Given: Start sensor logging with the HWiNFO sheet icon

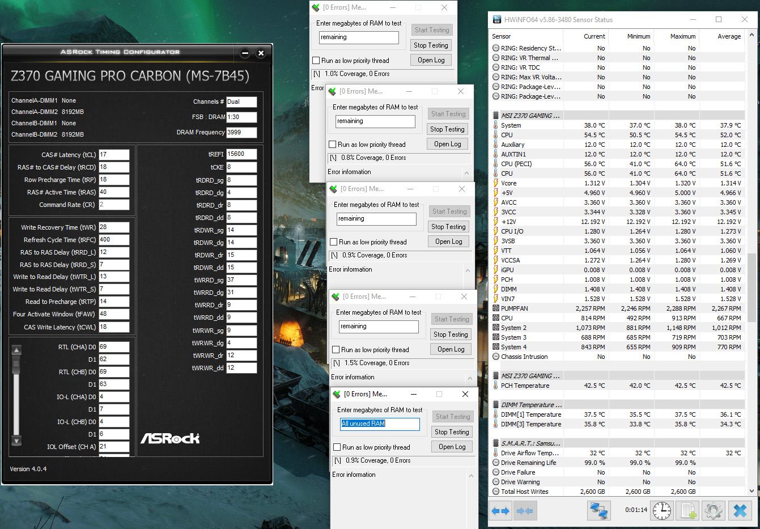Looking at the screenshot, I should pyautogui.click(x=688, y=511).
